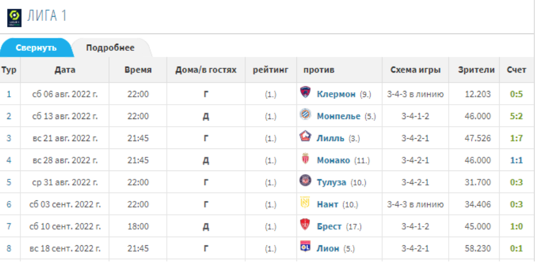Open the 1:1 score against Монако
This screenshot has width=535, height=262.
coord(516,160)
